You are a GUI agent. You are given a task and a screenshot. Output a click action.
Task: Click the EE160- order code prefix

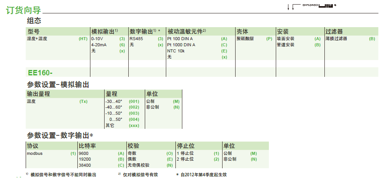pyautogui.click(x=40, y=73)
